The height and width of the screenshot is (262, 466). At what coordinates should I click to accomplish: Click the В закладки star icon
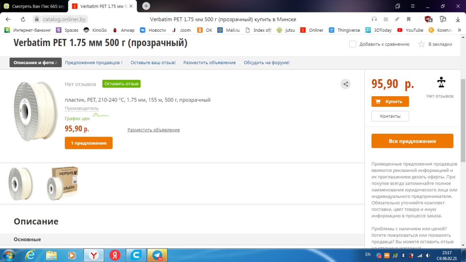(x=421, y=44)
